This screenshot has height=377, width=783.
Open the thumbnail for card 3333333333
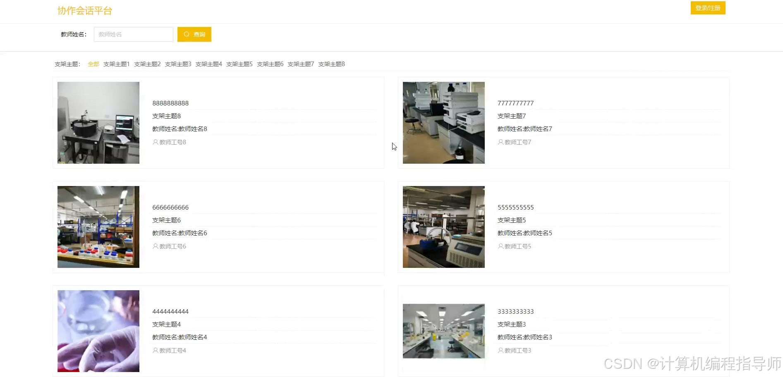[444, 331]
